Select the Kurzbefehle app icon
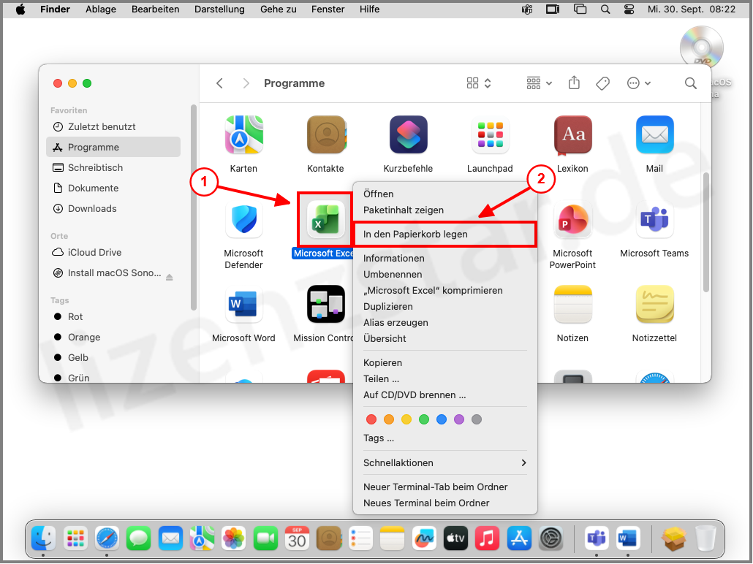The height and width of the screenshot is (564, 753). tap(408, 134)
